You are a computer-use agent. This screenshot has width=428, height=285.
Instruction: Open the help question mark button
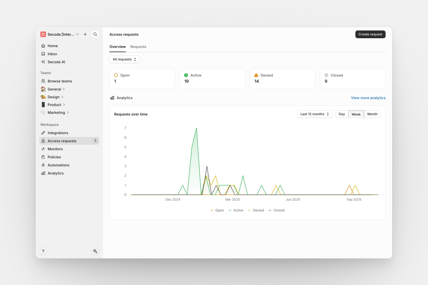(43, 251)
